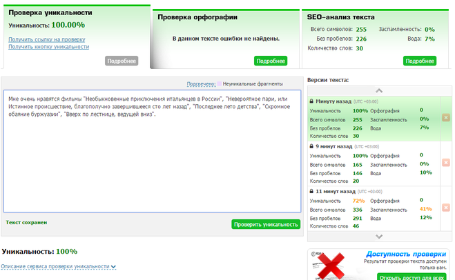
Task: Click 'Уникальность: 100%' result below editor
Action: (x=39, y=251)
